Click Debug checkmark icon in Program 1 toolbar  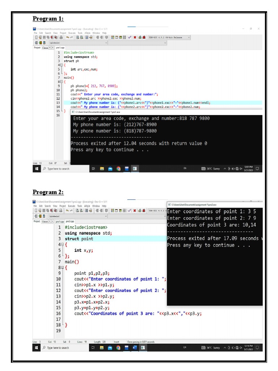tap(130, 37)
